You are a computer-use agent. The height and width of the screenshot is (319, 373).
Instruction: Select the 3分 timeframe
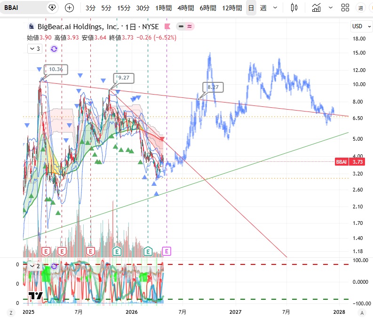pos(90,8)
